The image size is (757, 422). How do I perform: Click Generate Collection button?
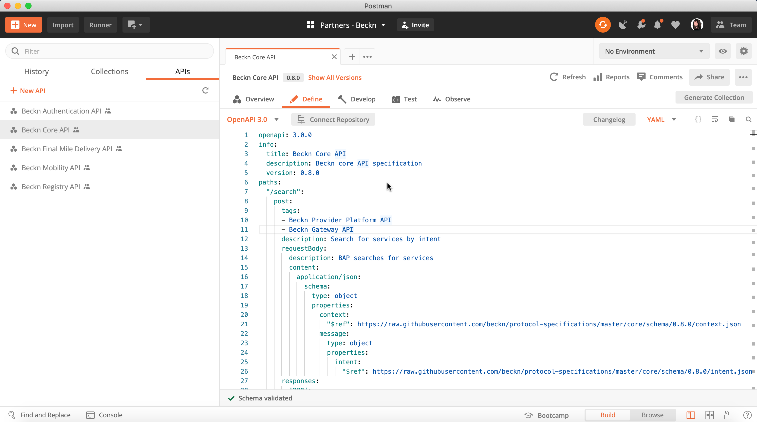pyautogui.click(x=714, y=97)
